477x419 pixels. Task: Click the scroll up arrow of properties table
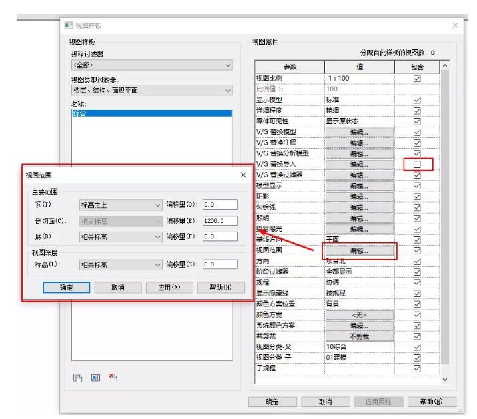pos(445,65)
